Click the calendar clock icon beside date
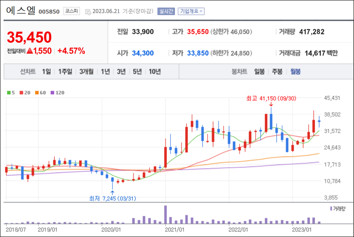The width and height of the screenshot is (354, 237). pyautogui.click(x=88, y=12)
